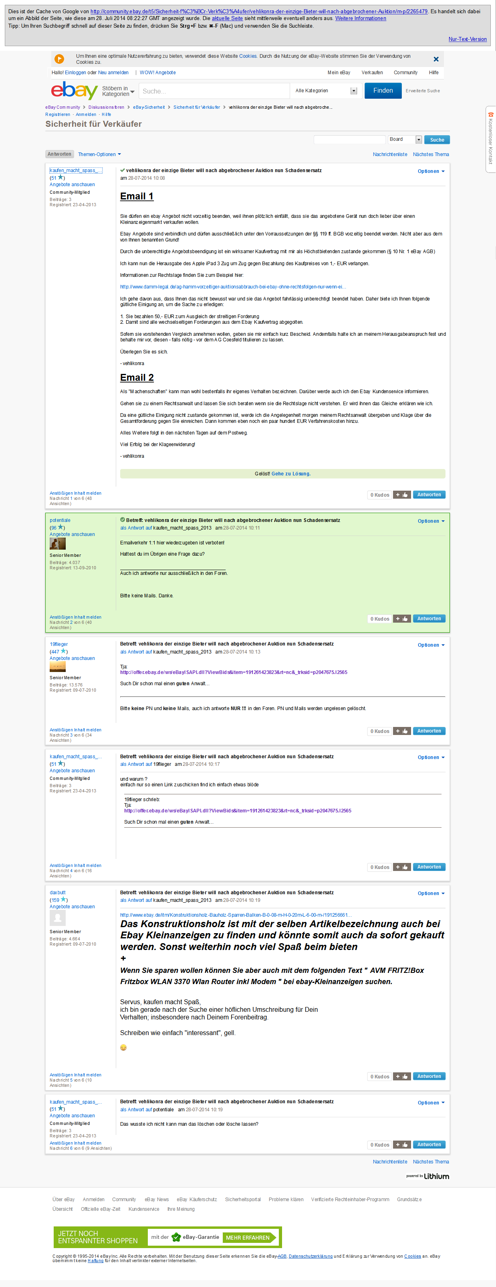
Task: Open Optionen menu on the first post
Action: (431, 171)
